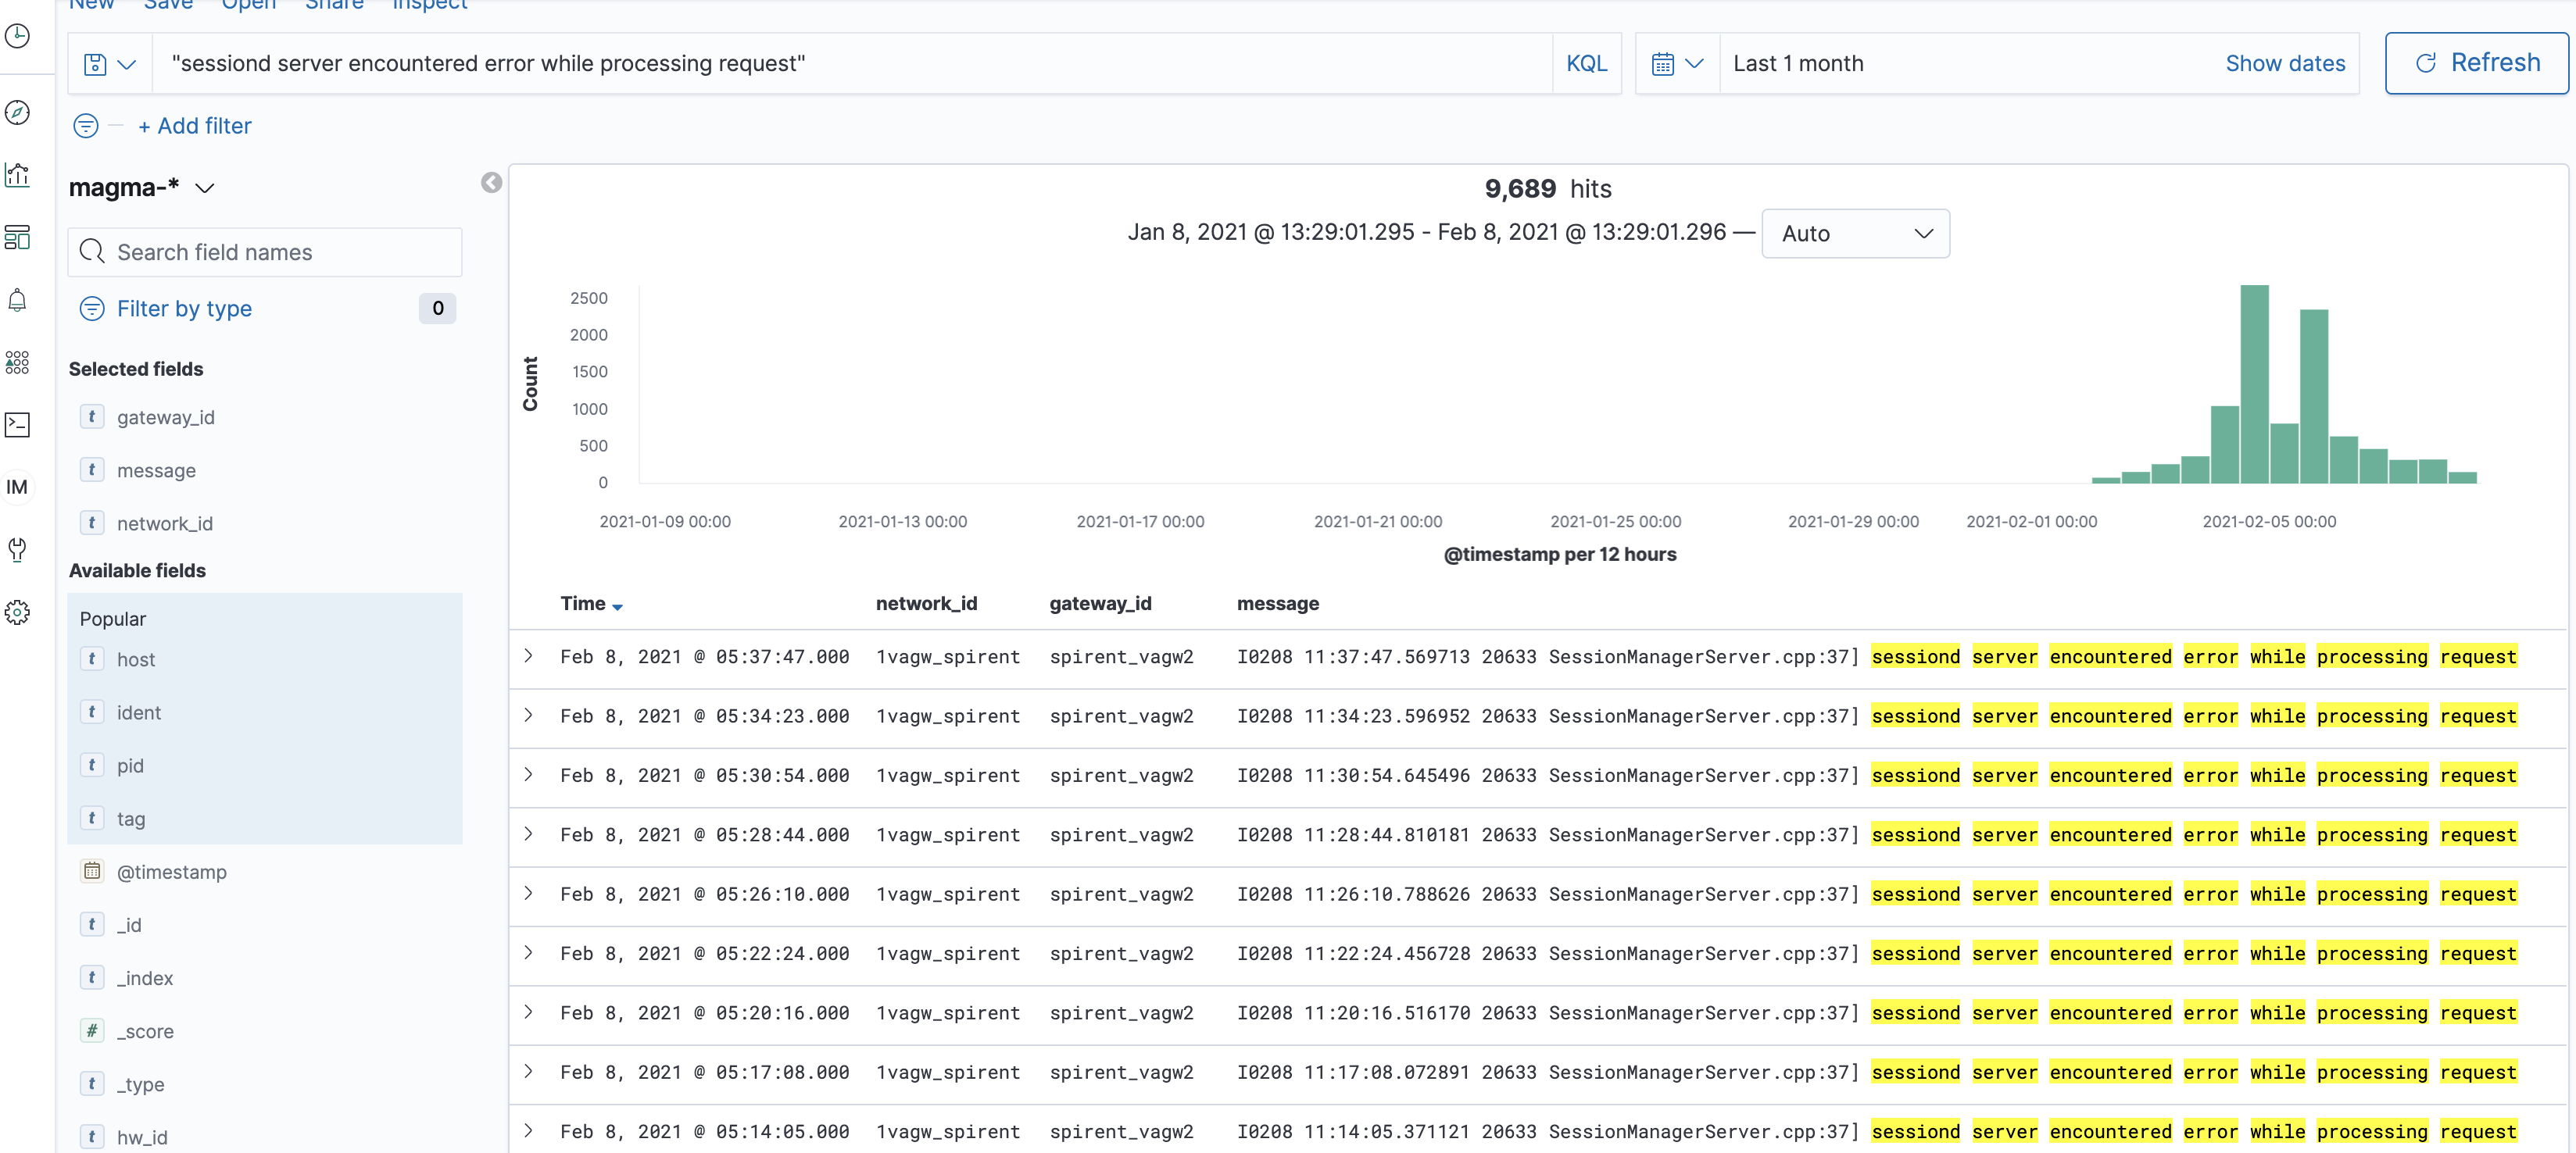Toggle the KQL query language switch
Image resolution: width=2576 pixels, height=1153 pixels.
pos(1586,64)
